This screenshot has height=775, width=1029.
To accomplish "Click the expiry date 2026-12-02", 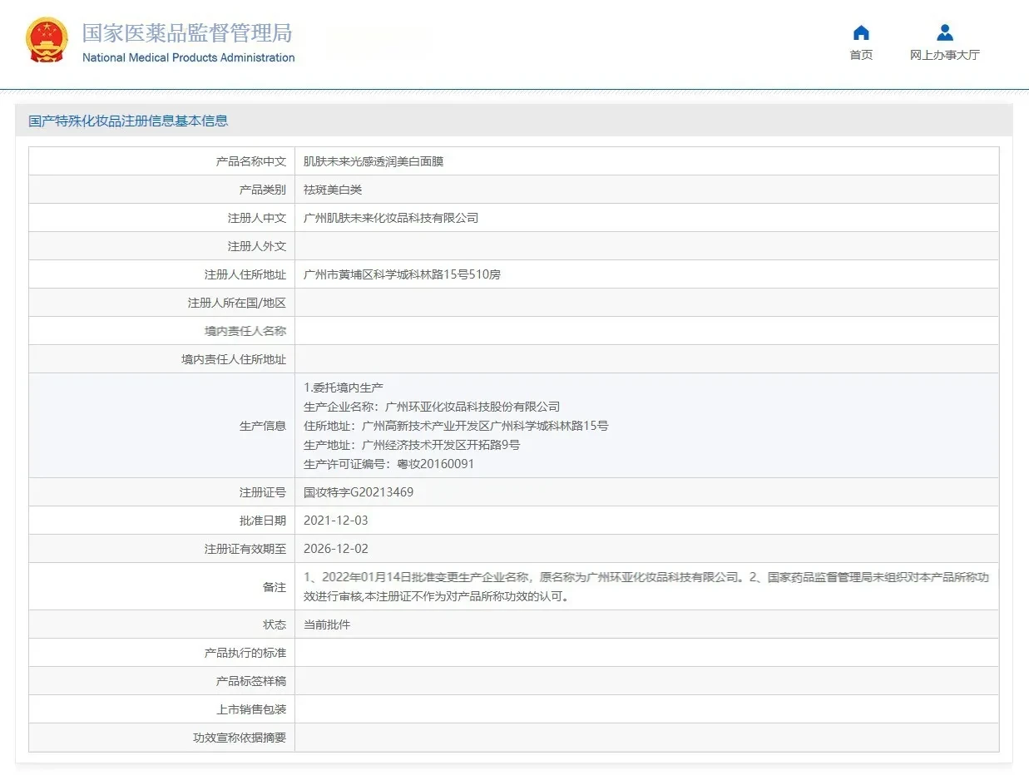I will (x=336, y=549).
